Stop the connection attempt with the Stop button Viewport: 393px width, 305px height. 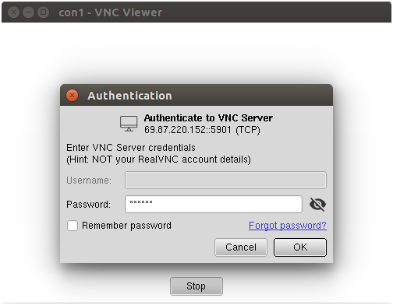pos(196,286)
